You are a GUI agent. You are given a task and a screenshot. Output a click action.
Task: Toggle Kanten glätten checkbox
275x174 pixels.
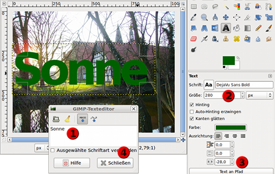click(x=192, y=119)
